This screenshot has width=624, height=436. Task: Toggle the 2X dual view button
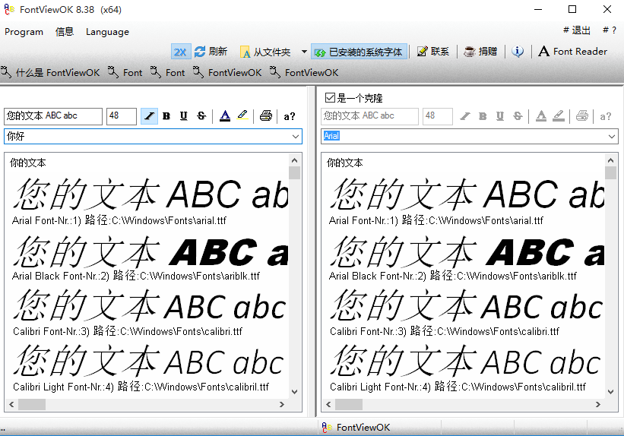[x=180, y=52]
